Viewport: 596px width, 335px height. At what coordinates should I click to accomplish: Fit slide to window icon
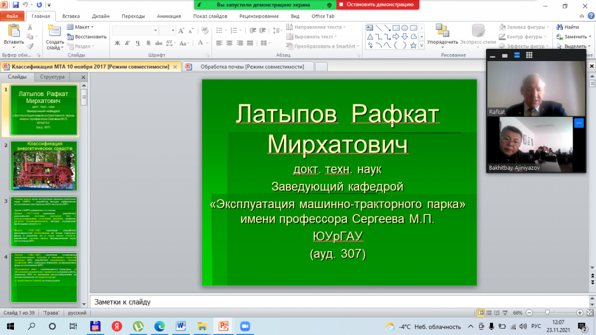(x=590, y=312)
